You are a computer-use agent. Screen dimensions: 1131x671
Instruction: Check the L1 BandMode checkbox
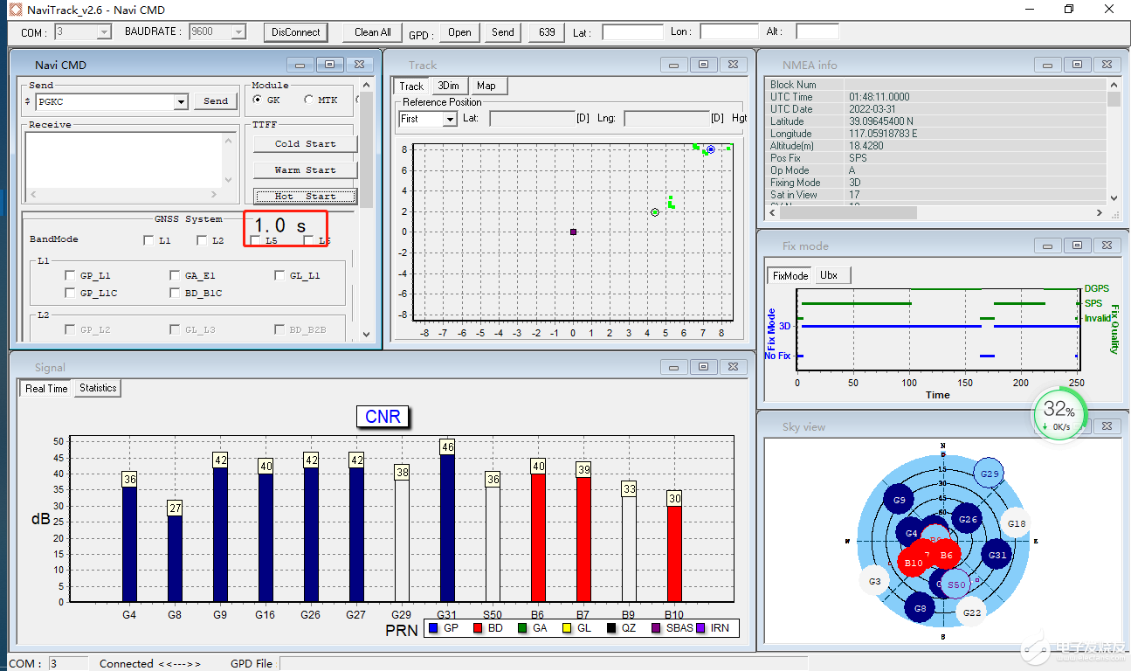pyautogui.click(x=148, y=240)
